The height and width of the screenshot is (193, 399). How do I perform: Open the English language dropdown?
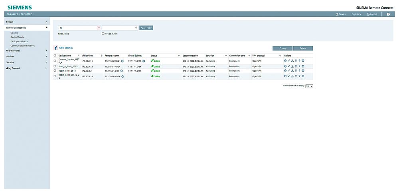click(x=356, y=14)
